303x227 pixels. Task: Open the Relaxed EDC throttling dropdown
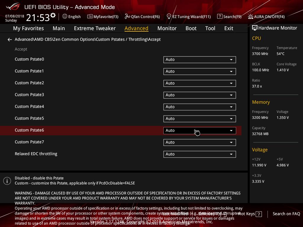[x=200, y=154]
